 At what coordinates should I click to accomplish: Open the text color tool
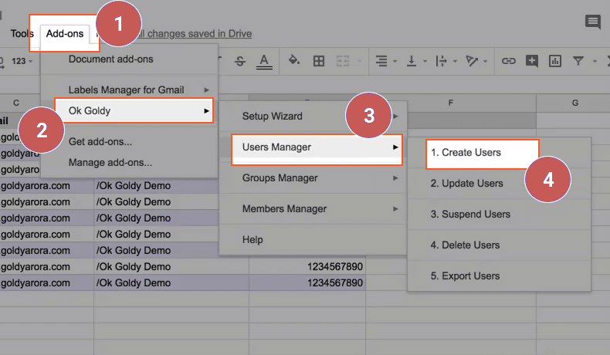point(264,62)
